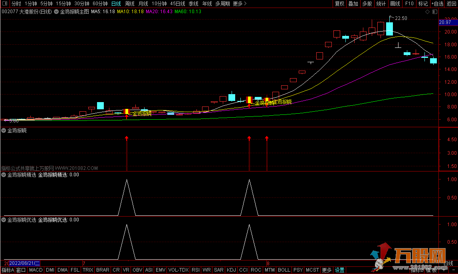The image size is (458, 274).
Task: Switch to 分时 intraday view
Action: coord(16,4)
